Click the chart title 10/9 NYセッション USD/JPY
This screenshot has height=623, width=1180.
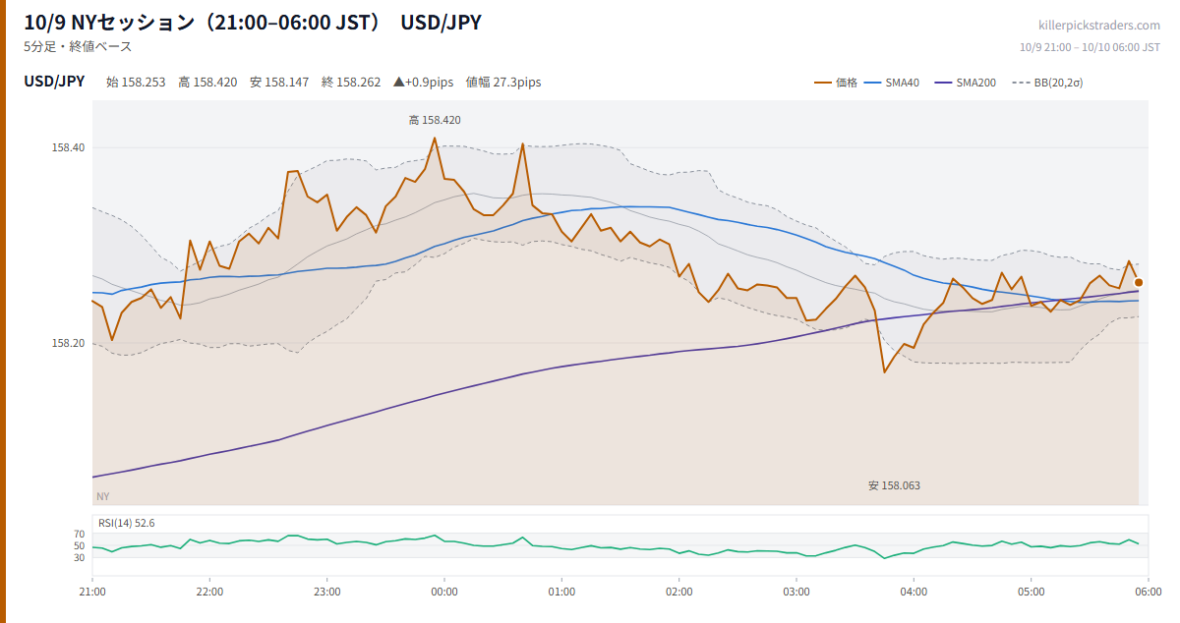pos(253,22)
